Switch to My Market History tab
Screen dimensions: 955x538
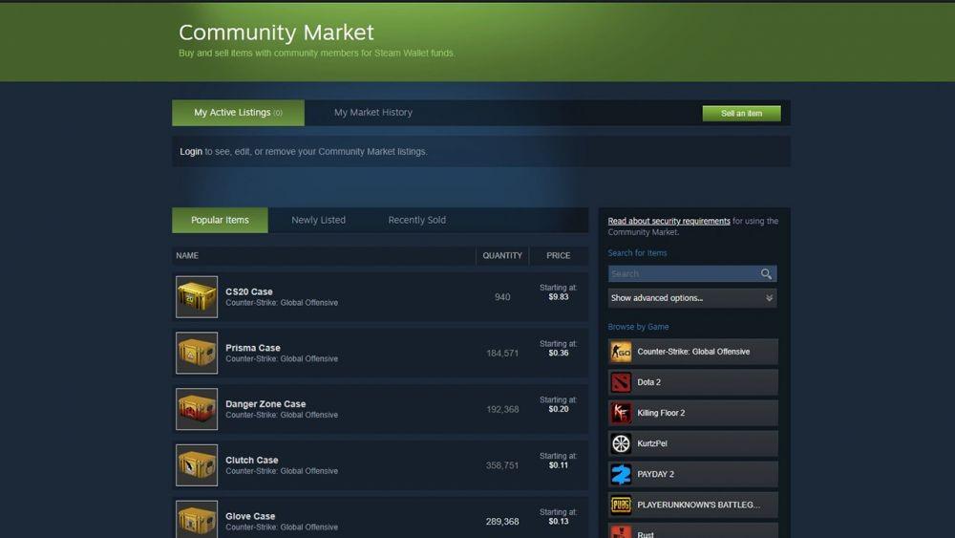[372, 113]
